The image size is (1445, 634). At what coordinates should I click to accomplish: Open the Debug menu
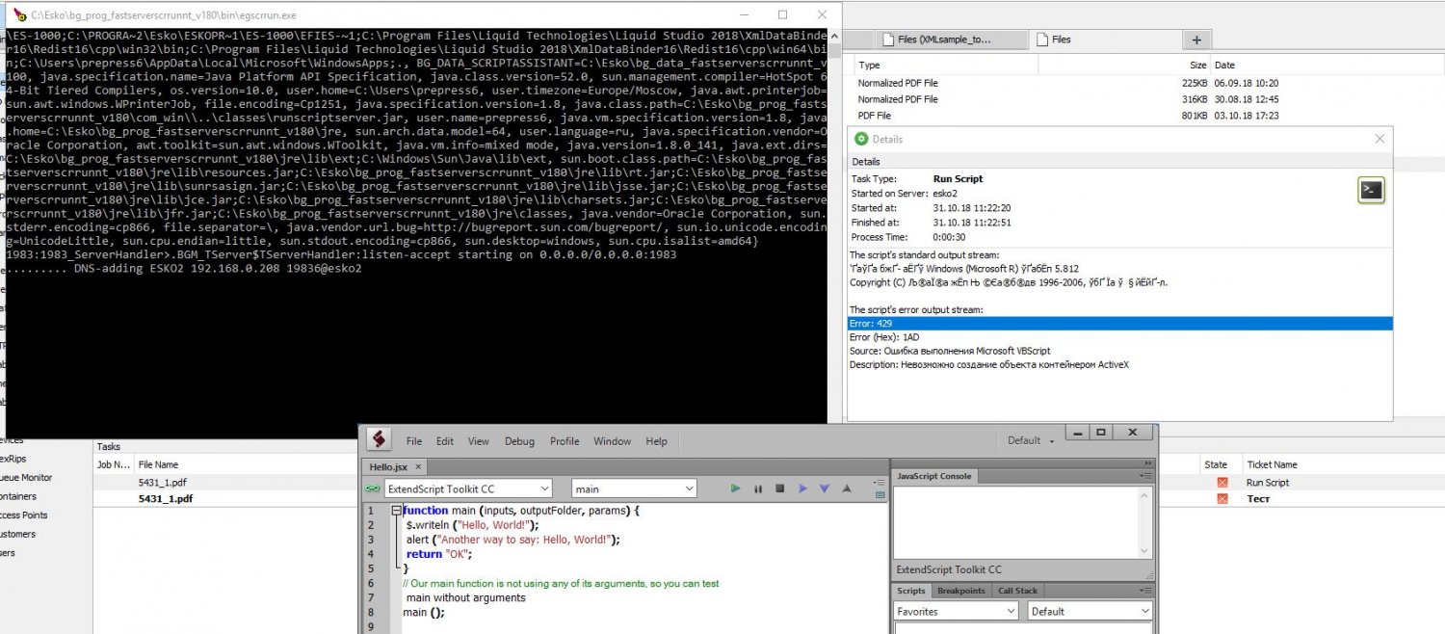(x=519, y=441)
